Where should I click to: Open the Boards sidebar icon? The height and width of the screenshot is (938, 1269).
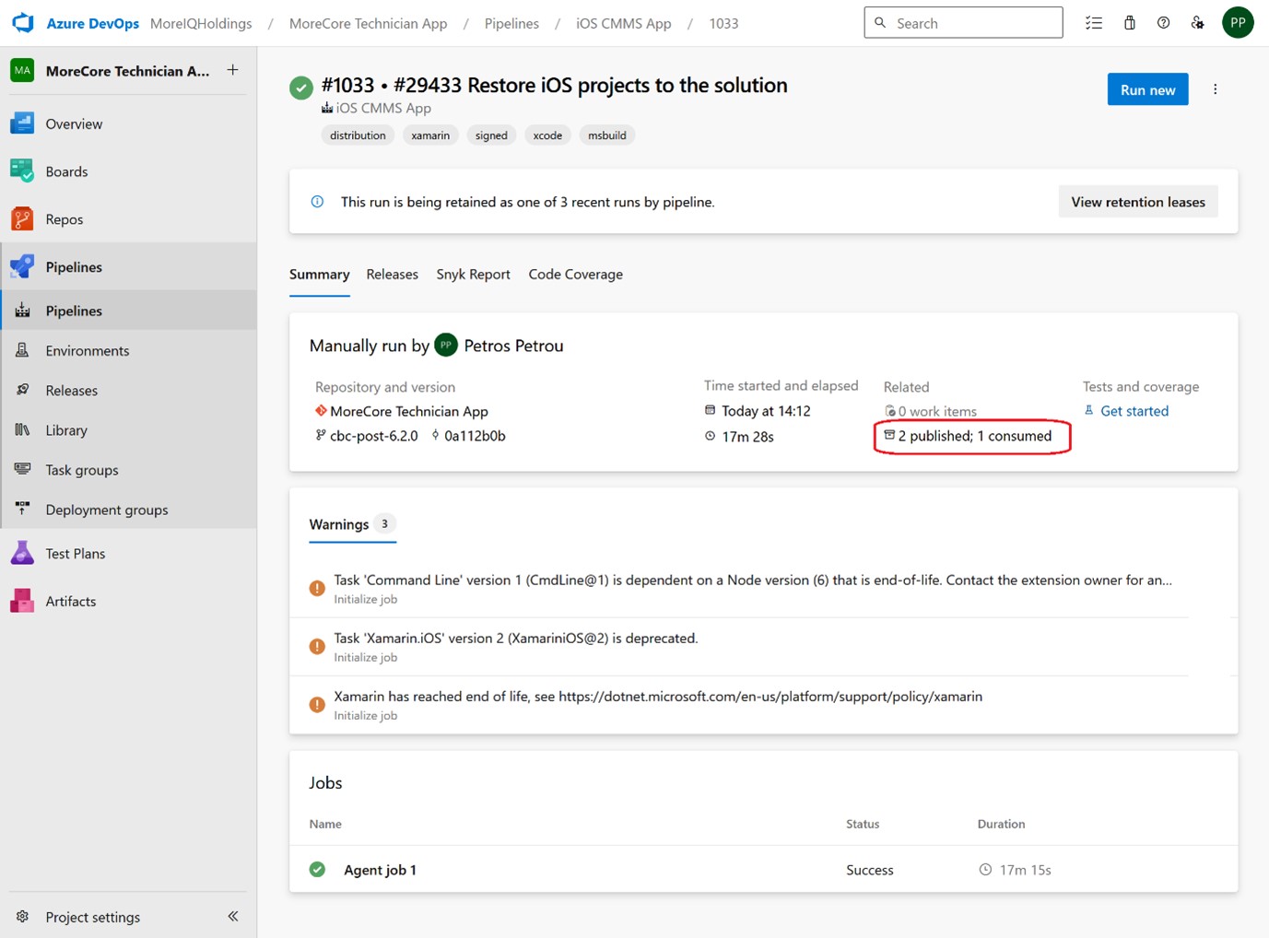click(22, 171)
